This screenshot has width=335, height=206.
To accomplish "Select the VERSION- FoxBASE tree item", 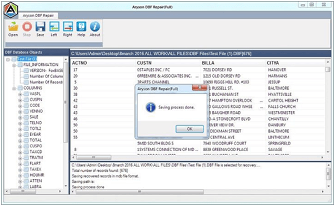I will click(x=46, y=70).
